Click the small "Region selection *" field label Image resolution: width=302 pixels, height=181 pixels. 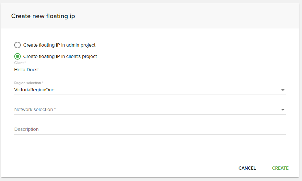pos(29,83)
